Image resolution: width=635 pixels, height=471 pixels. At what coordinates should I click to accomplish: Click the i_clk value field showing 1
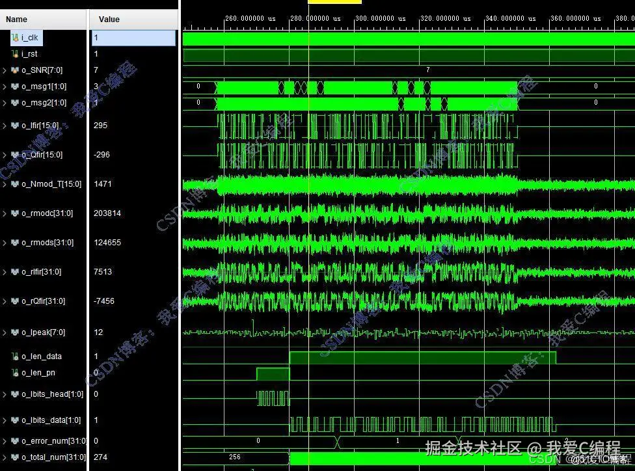pyautogui.click(x=133, y=38)
